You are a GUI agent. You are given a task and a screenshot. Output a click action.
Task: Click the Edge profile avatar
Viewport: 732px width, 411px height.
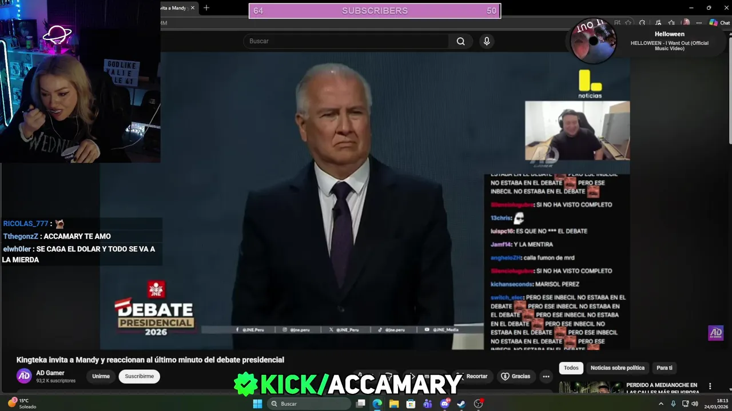(x=685, y=23)
